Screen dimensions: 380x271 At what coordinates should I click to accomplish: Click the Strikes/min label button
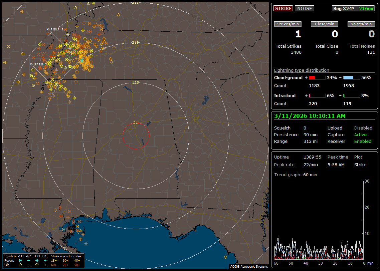coord(288,24)
